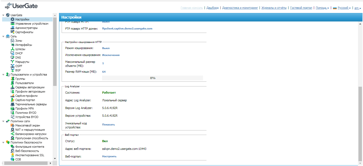This screenshot has width=363, height=166.
Task: Click the Серверы авторизации icon
Action: [x=12, y=87]
